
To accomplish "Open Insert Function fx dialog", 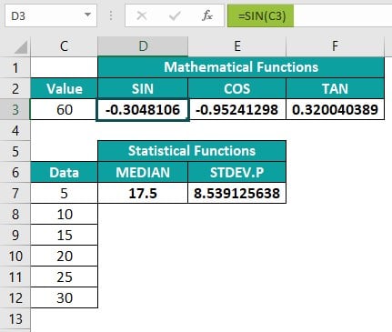I will (x=207, y=15).
